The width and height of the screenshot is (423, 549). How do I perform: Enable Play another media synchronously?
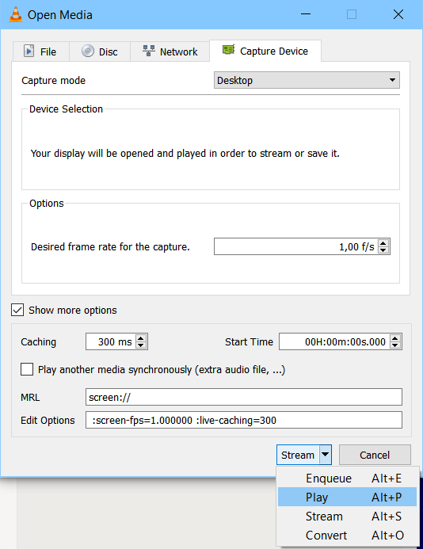click(x=27, y=370)
